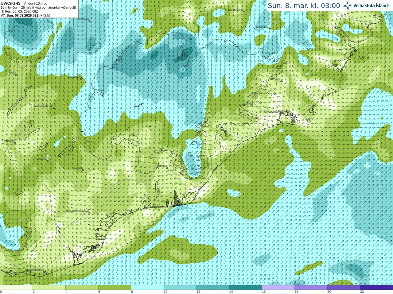Screen dimensions: 393x294
Task: Click the Veðurstofa Íslands name beside the logo
Action: pos(372,6)
